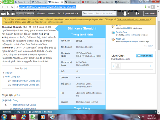Open File Explorer from taskbar
Viewport: 160px width, 120px height.
point(14,117)
